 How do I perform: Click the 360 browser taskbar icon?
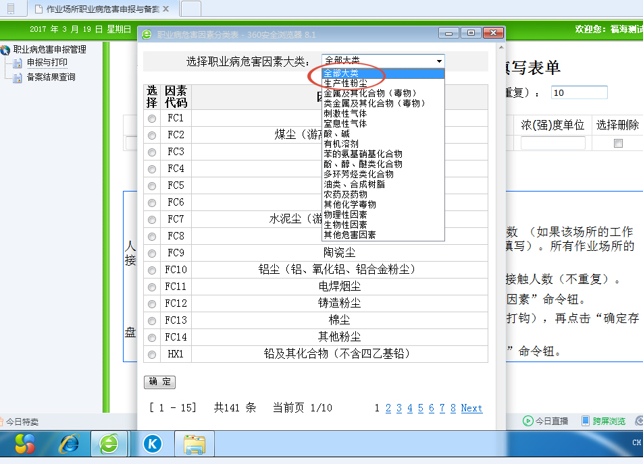tap(109, 444)
